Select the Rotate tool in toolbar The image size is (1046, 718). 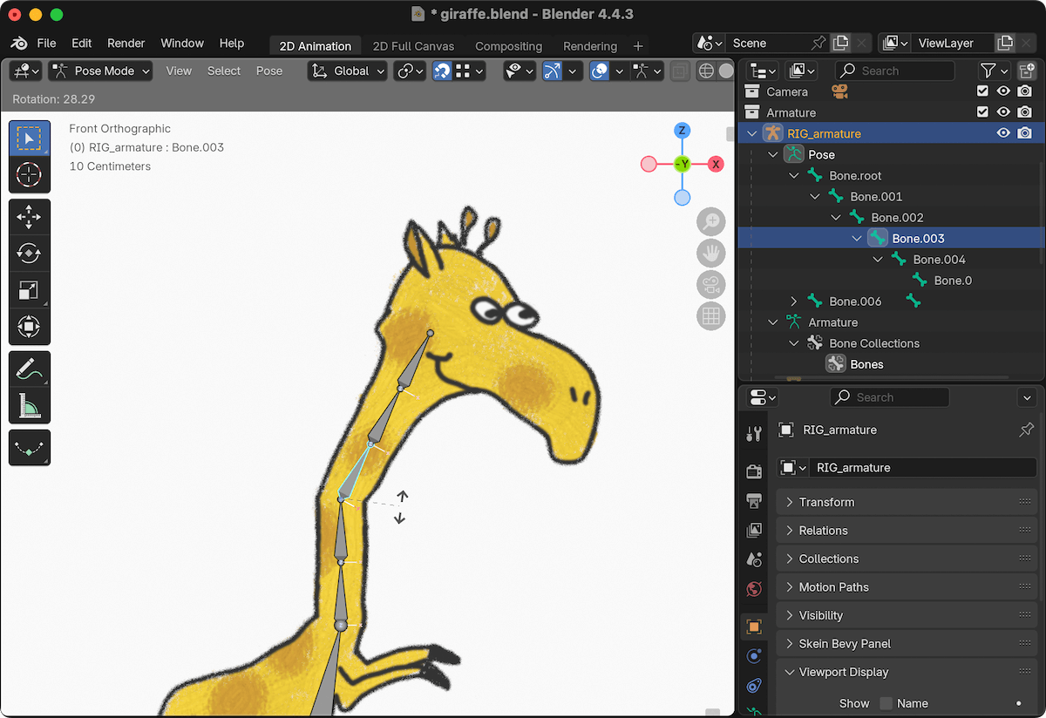coord(29,254)
